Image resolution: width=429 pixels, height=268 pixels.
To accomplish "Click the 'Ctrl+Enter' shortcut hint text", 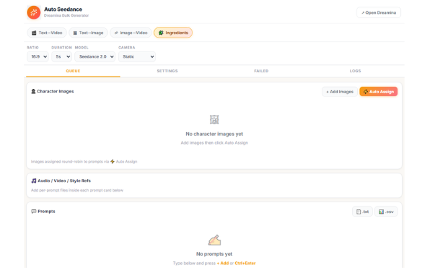I will pos(245,263).
